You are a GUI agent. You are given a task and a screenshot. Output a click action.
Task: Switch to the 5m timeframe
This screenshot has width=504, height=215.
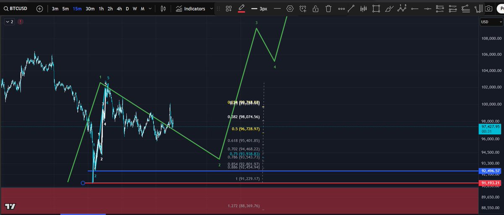point(66,8)
